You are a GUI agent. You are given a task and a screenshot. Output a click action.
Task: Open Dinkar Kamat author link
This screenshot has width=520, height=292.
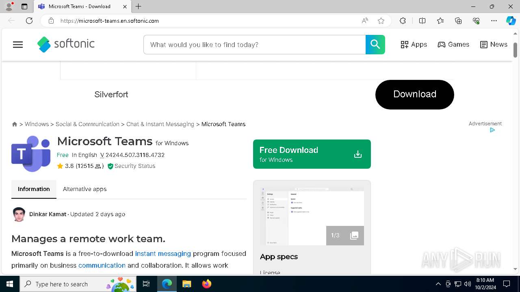click(48, 214)
